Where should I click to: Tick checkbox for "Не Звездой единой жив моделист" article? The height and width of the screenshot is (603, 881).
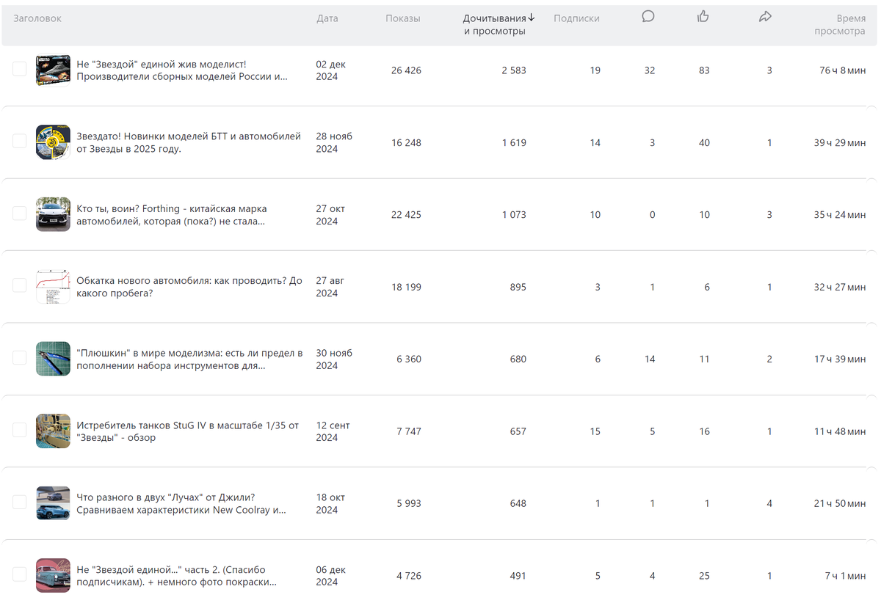click(x=20, y=69)
